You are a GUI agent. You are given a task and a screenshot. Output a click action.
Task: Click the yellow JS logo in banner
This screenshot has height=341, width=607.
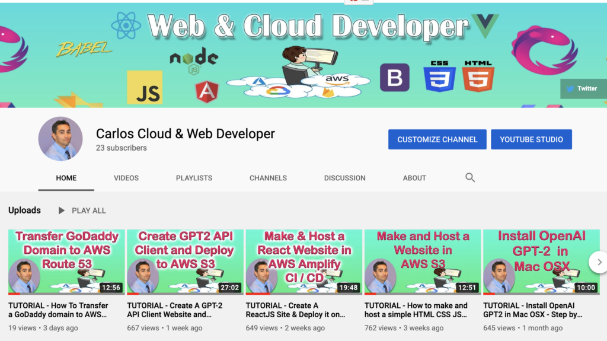[145, 88]
